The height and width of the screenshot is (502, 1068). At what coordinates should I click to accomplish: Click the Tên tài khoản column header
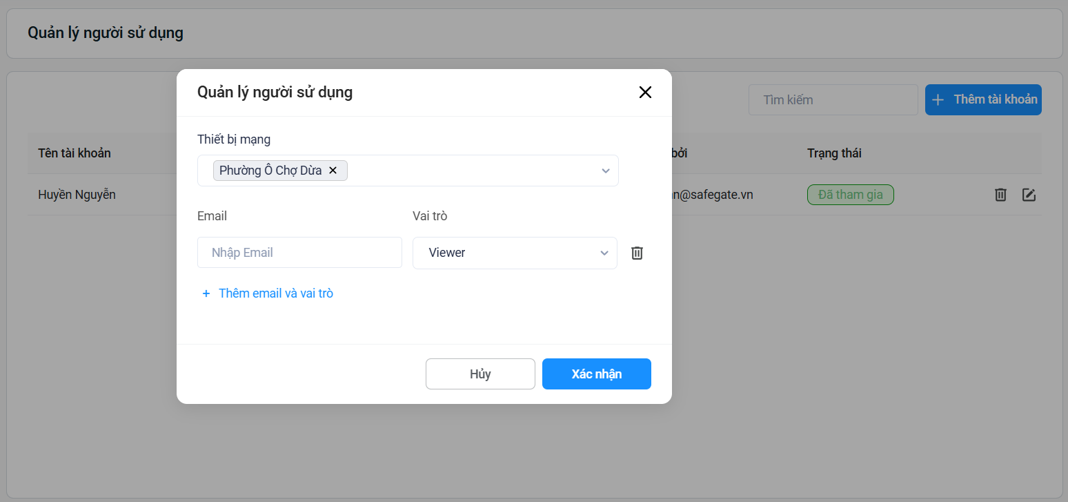pos(75,153)
